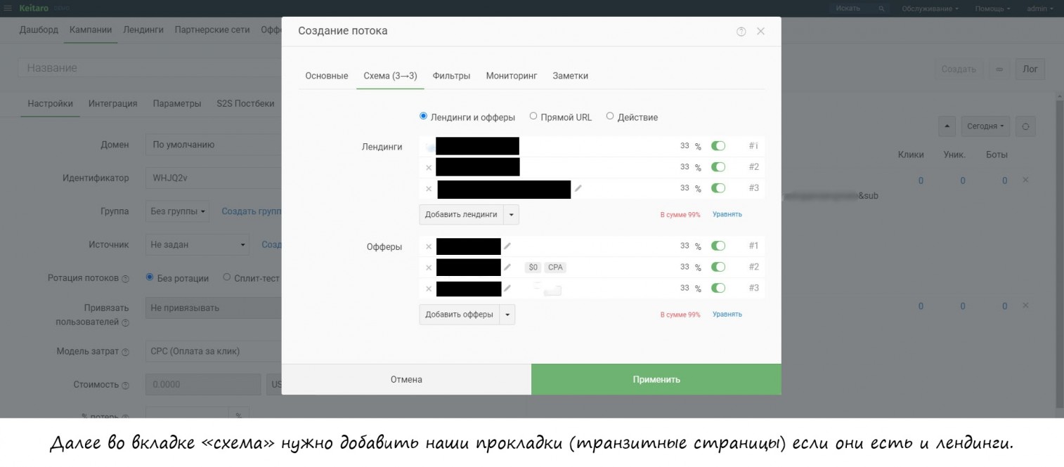Switch to the Фильтры tab

(451, 76)
